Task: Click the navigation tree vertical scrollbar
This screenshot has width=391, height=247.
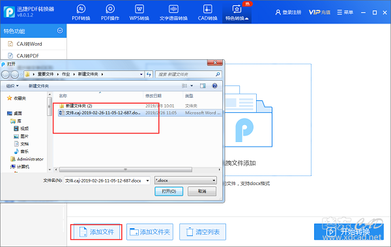Action: click(x=50, y=106)
